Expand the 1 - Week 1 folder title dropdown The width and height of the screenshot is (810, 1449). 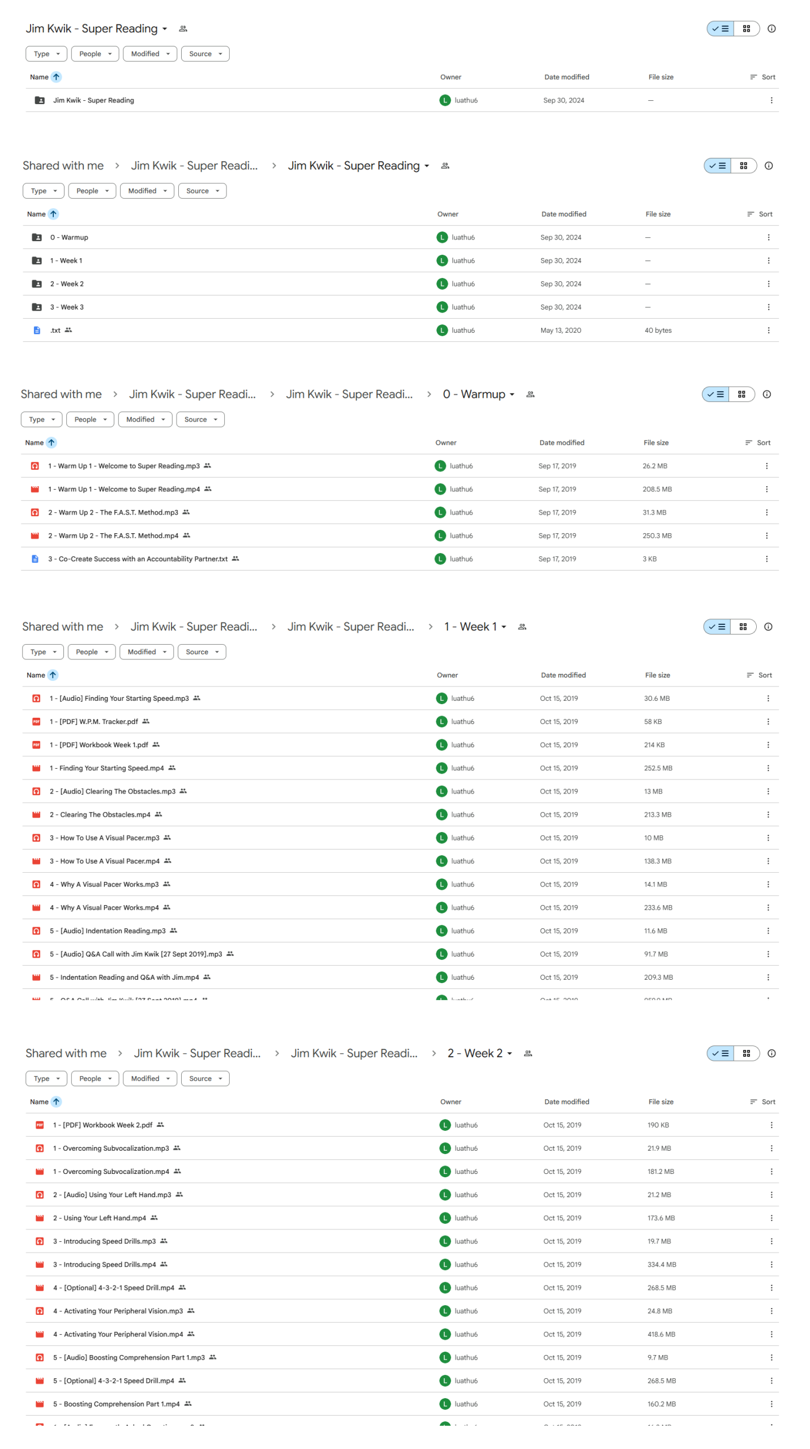click(503, 627)
